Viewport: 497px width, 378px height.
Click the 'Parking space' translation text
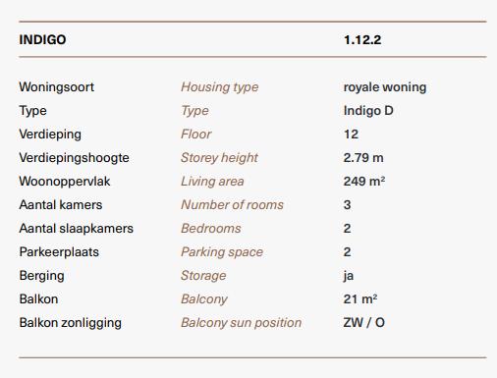click(222, 252)
